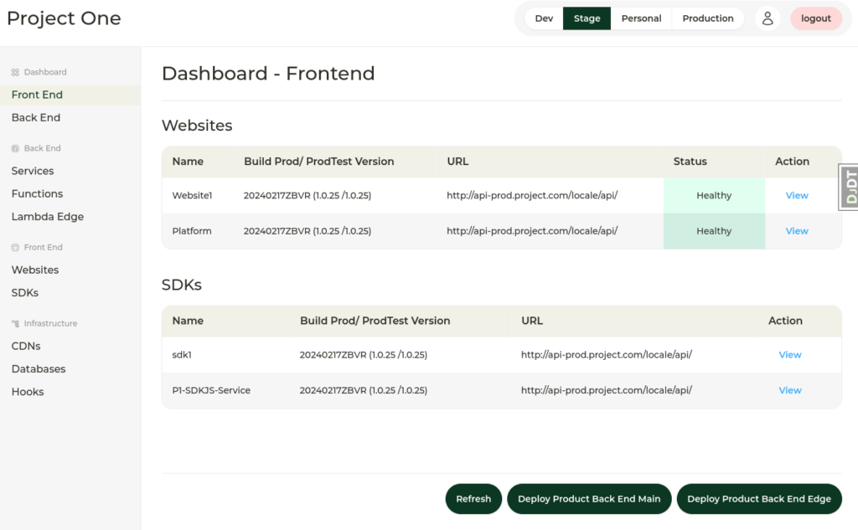The image size is (858, 530).
Task: Click the Infrastructure section icon
Action: [15, 323]
